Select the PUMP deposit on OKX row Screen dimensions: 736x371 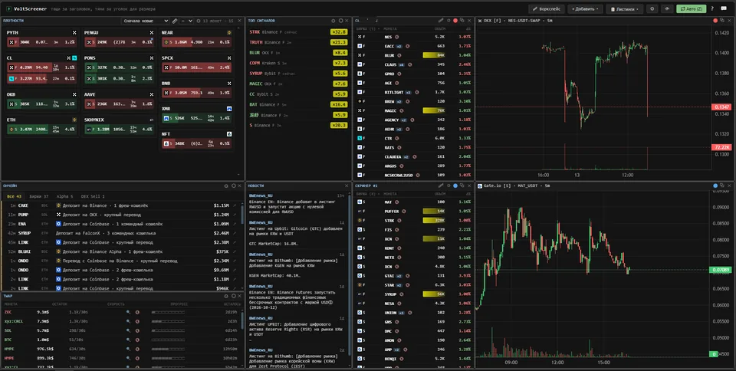point(122,215)
